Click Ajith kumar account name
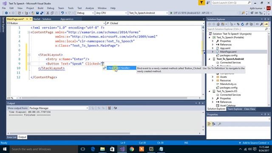Viewport: 272px width, 153px height. (256, 8)
